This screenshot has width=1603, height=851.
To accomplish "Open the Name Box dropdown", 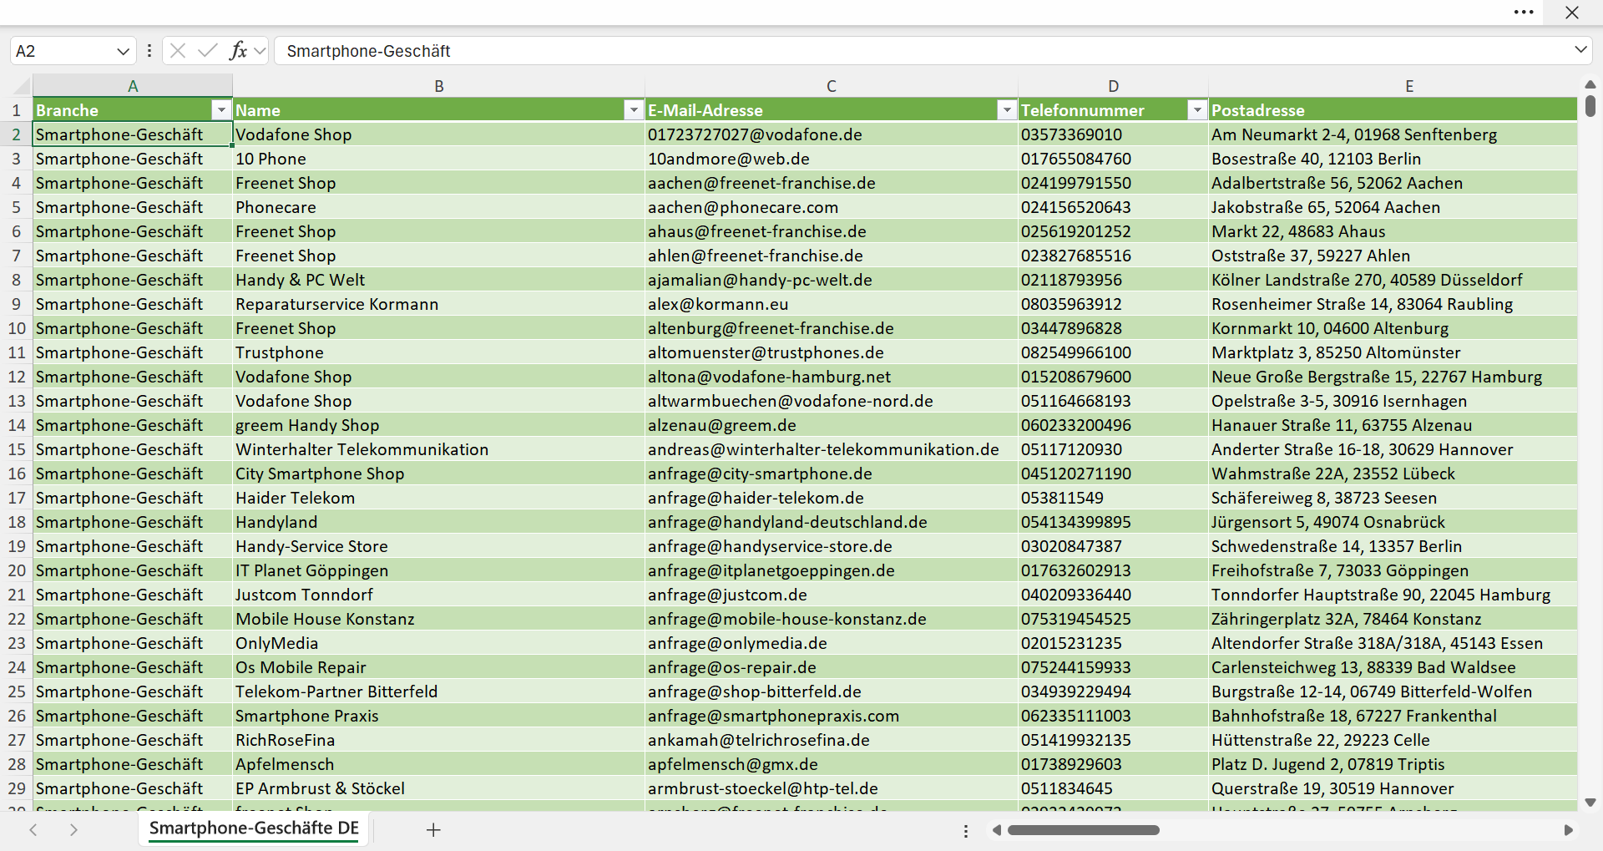I will [124, 51].
